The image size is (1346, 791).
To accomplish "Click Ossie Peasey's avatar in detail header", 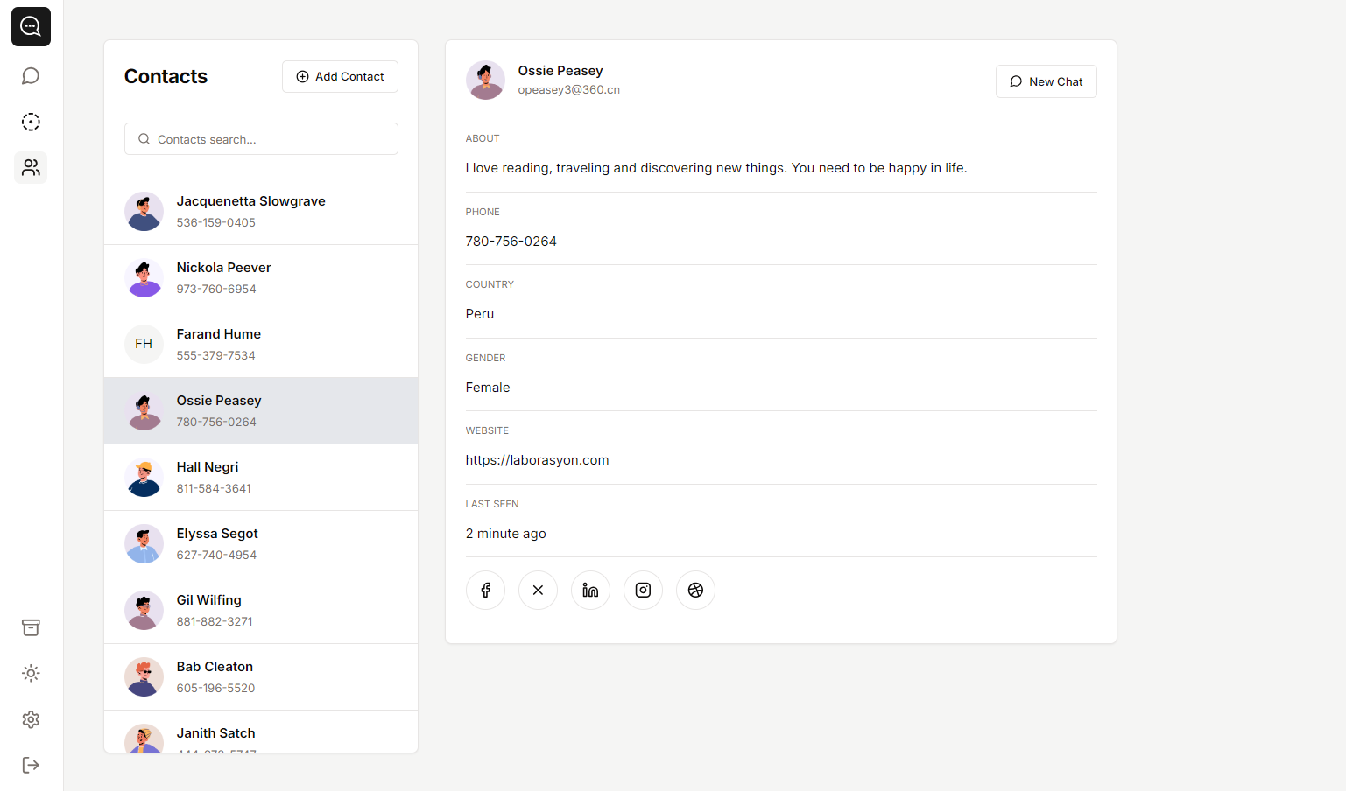I will tap(485, 80).
